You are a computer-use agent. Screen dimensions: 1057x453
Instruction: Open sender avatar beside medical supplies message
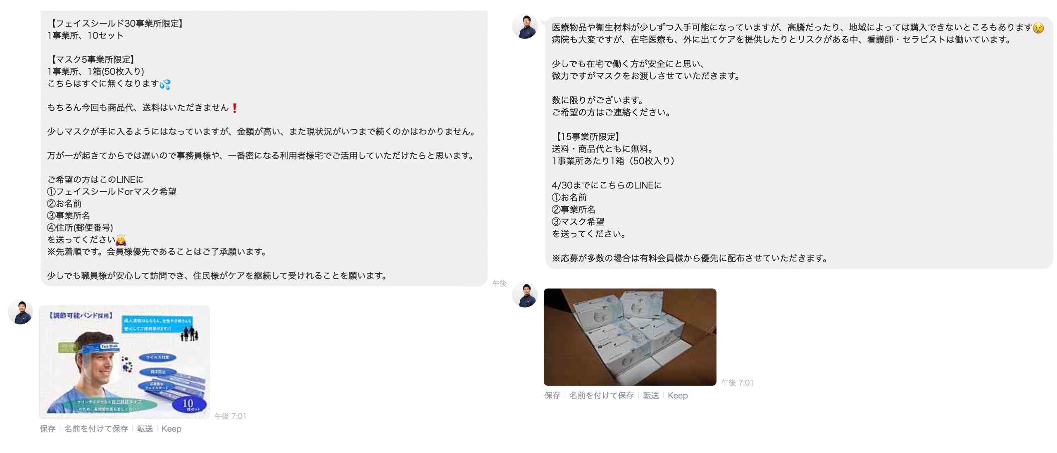point(524,26)
